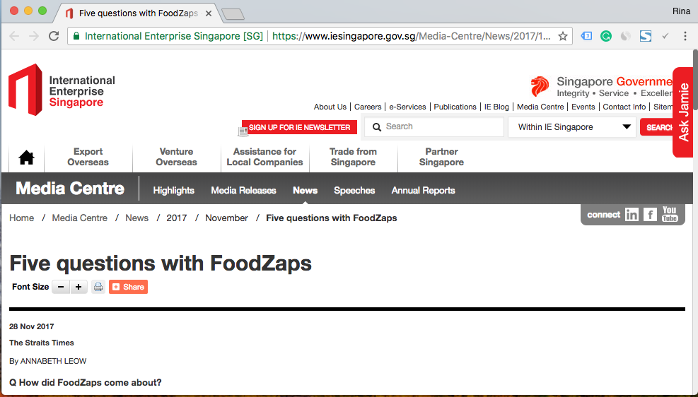Screen dimensions: 698x397
Task: Close the FoodZaps browser tab
Action: pyautogui.click(x=209, y=13)
